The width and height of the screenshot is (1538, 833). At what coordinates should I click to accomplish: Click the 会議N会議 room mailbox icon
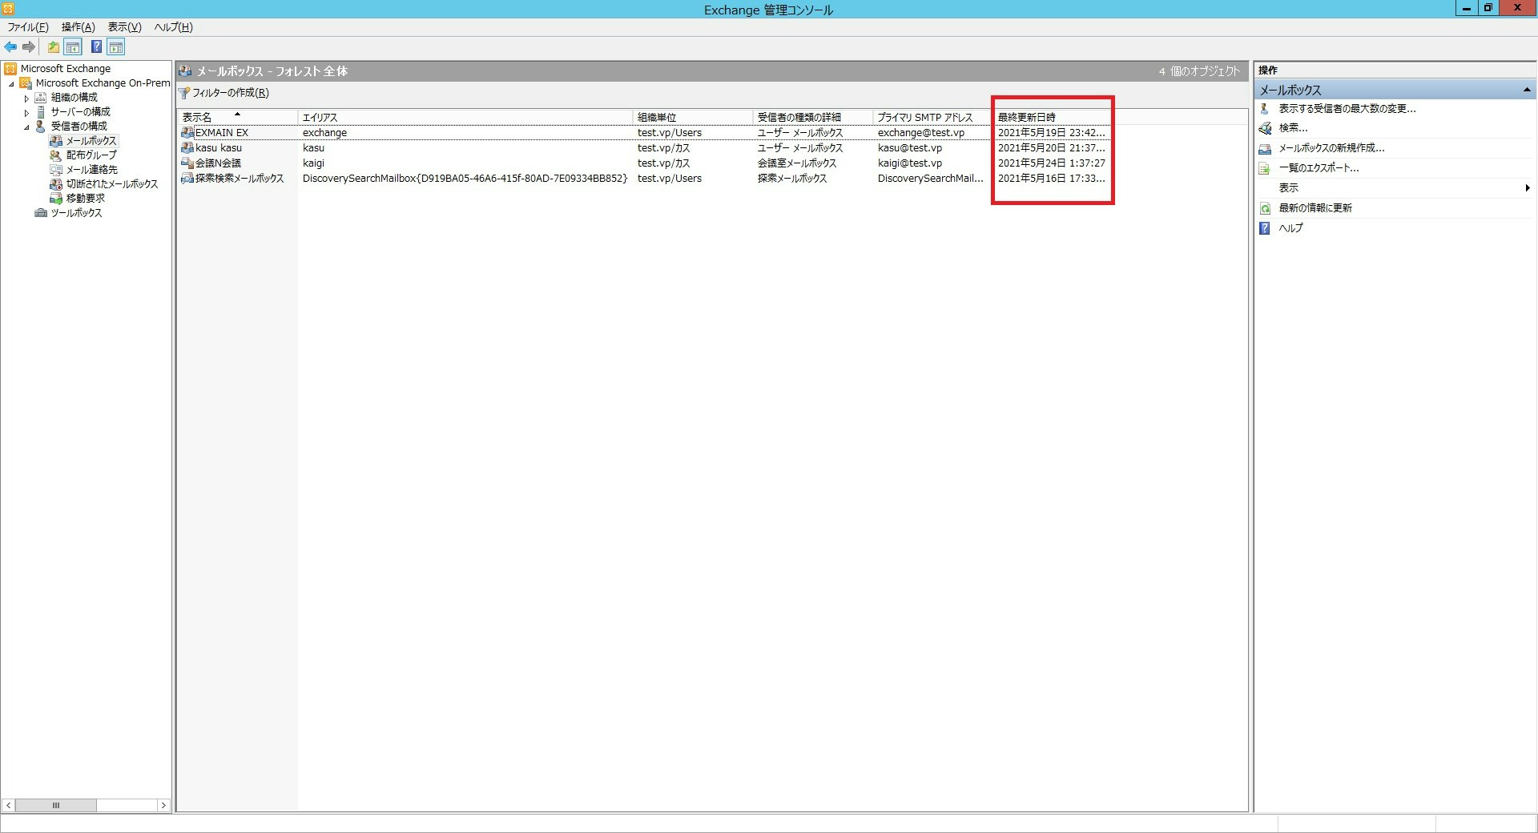click(x=187, y=163)
